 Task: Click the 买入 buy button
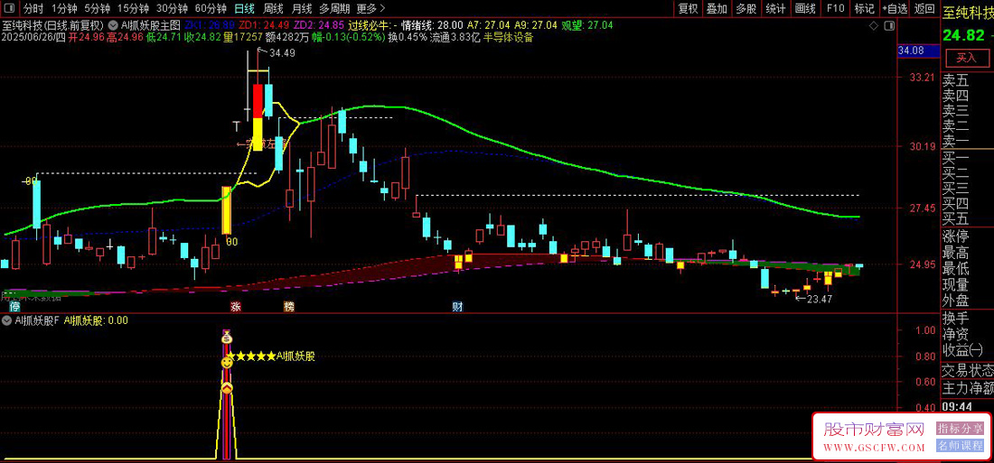point(966,59)
